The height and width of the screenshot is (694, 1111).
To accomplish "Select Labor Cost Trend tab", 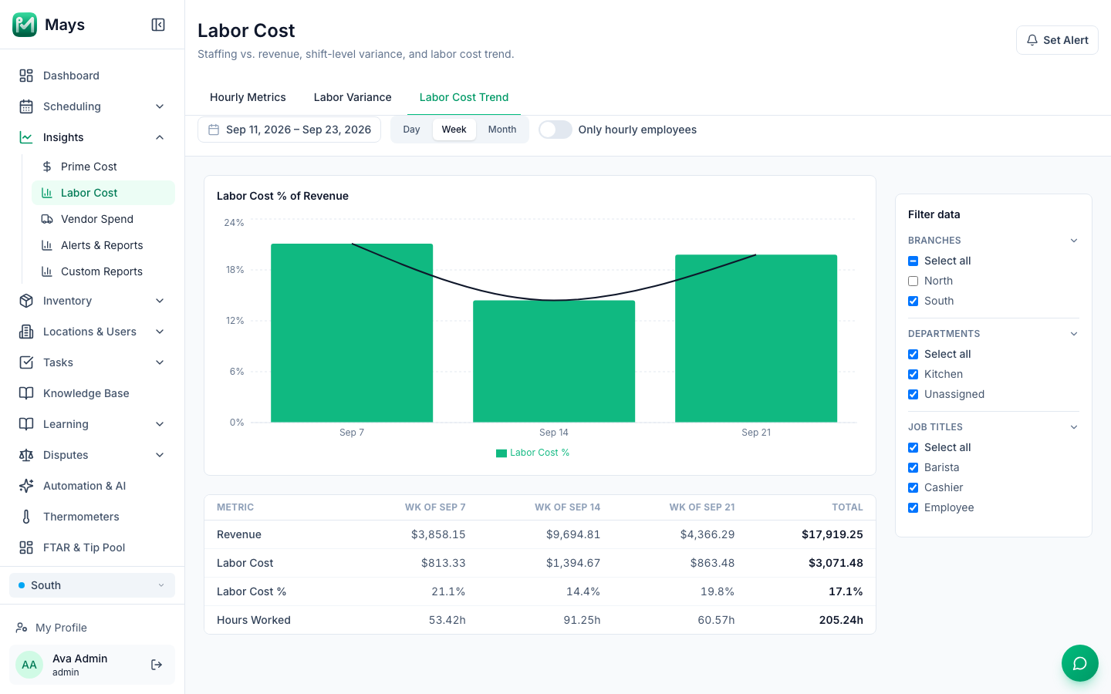I will point(464,97).
